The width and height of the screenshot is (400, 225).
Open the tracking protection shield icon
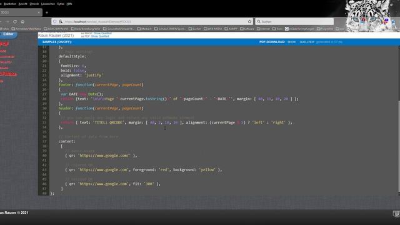tap(55, 22)
